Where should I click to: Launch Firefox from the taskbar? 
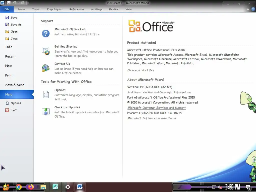pyautogui.click(x=31, y=187)
